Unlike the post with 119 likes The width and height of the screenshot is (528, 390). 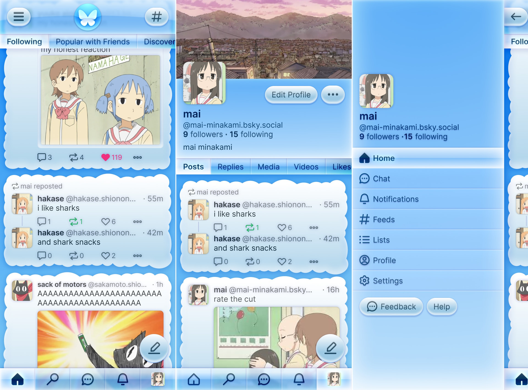(x=111, y=157)
